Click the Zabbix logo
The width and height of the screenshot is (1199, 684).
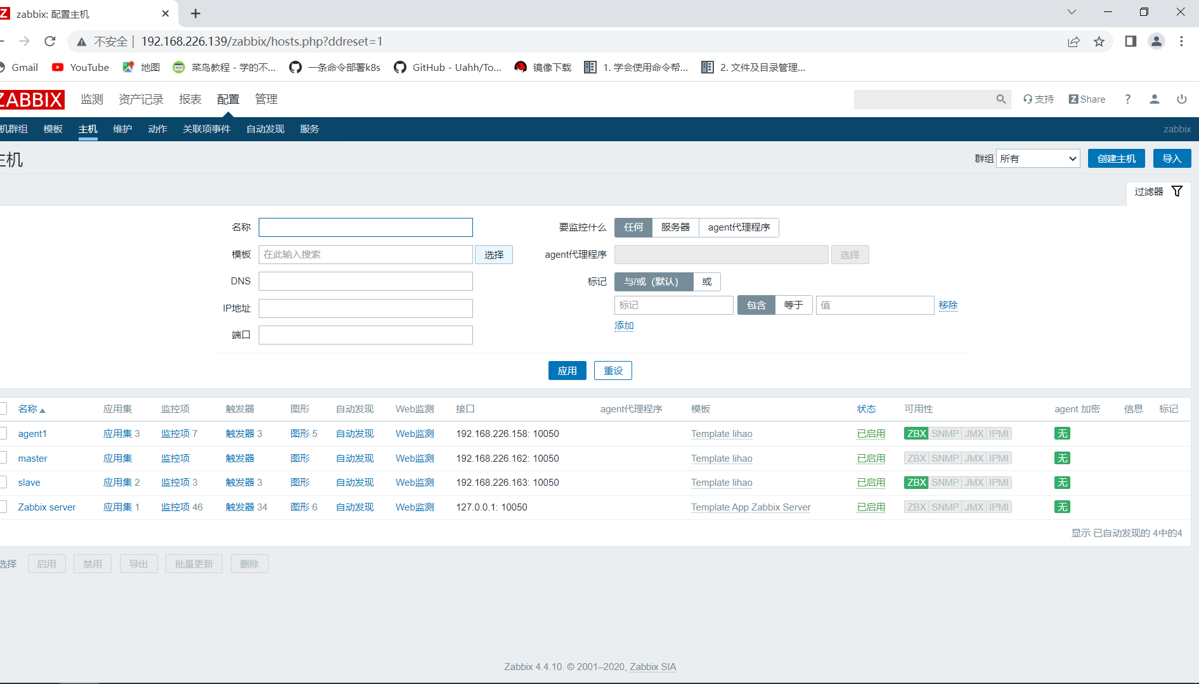pyautogui.click(x=32, y=99)
